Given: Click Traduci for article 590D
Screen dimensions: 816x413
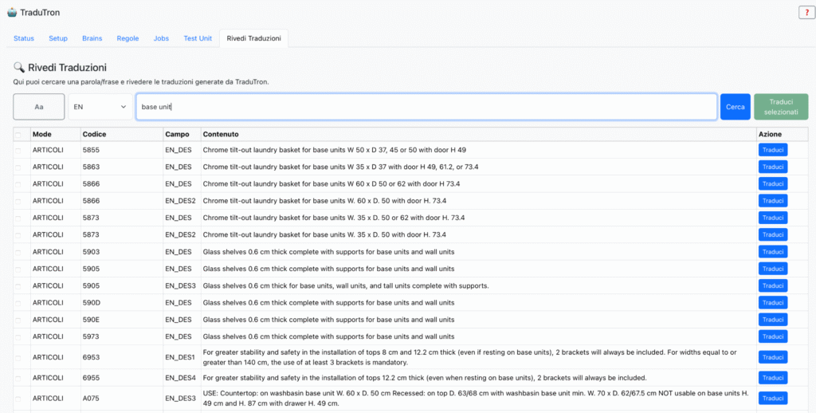Looking at the screenshot, I should [772, 303].
